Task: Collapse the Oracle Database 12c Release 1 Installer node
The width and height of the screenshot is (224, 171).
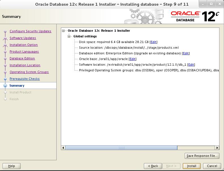Action: pos(63,31)
